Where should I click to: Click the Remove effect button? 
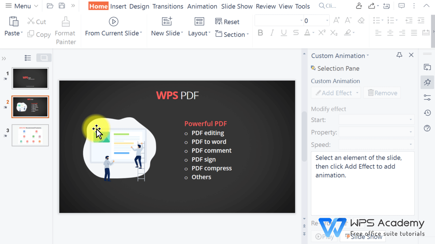[x=382, y=93]
